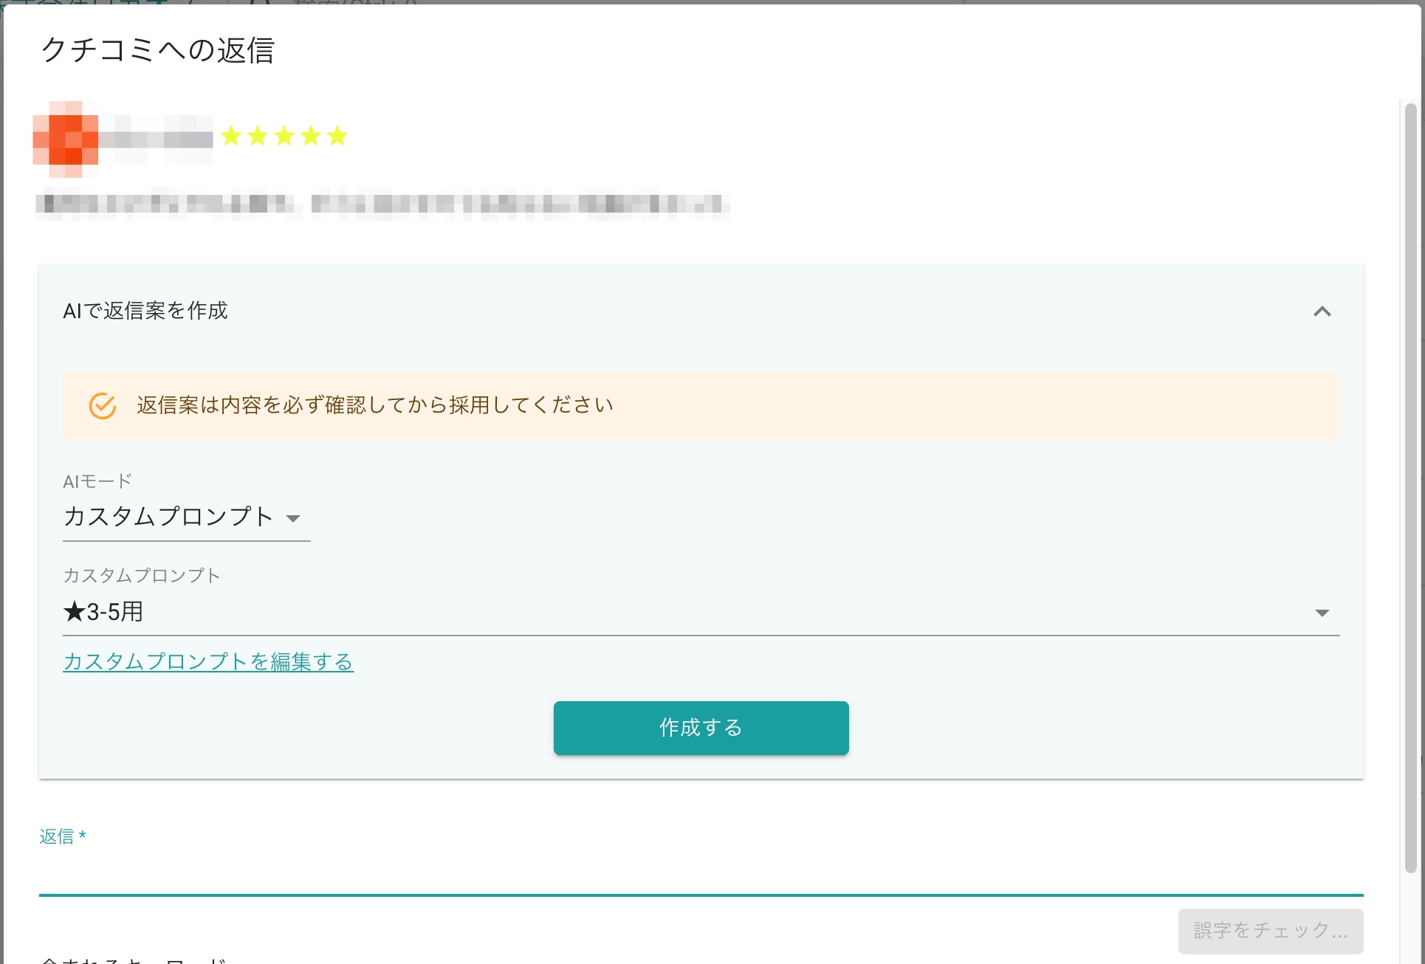Click the 返信 * field label

point(63,836)
